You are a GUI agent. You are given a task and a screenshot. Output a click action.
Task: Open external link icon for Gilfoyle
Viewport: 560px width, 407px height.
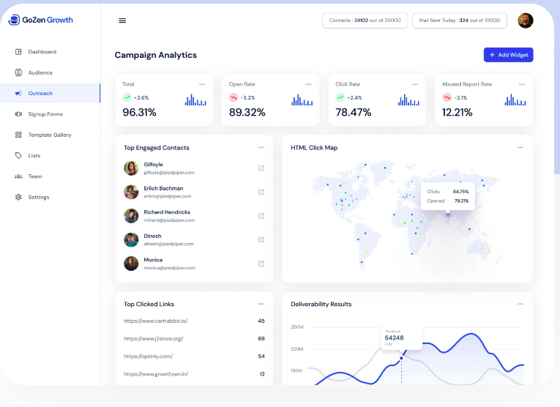coord(261,168)
